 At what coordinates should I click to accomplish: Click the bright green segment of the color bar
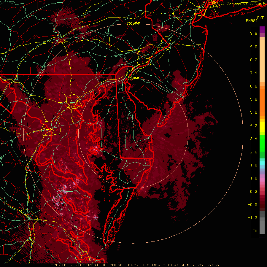point(262,143)
